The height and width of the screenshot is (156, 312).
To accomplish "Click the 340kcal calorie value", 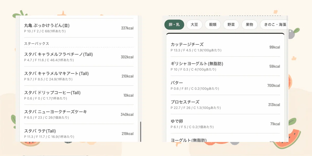I will (127, 115).
